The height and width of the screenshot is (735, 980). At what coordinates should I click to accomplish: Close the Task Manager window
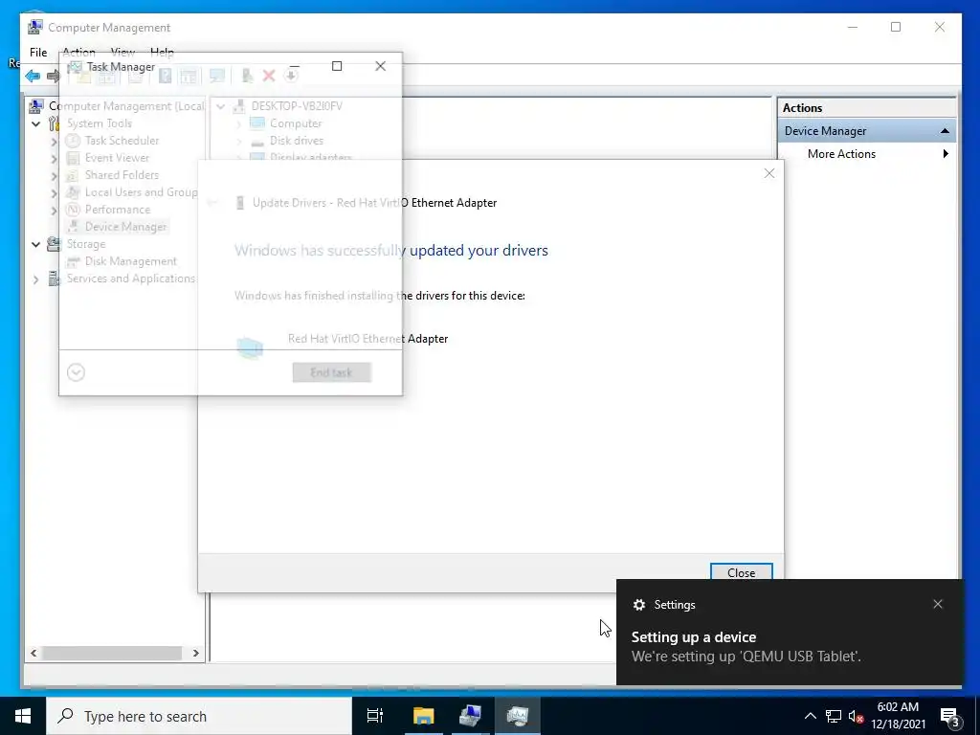pos(380,66)
